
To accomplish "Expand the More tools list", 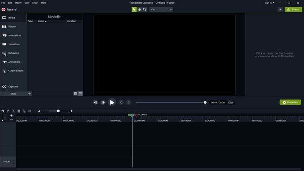I will (13, 94).
